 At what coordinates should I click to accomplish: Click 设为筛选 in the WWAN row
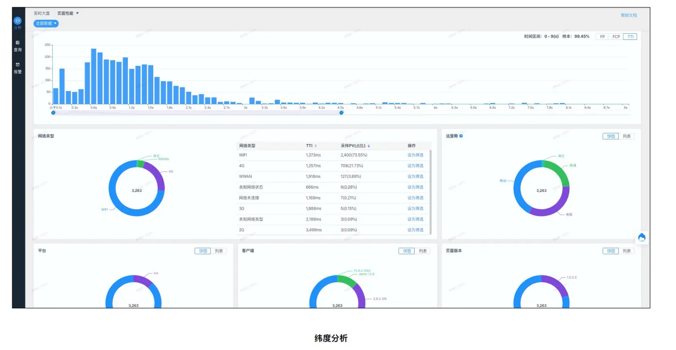pyautogui.click(x=415, y=176)
